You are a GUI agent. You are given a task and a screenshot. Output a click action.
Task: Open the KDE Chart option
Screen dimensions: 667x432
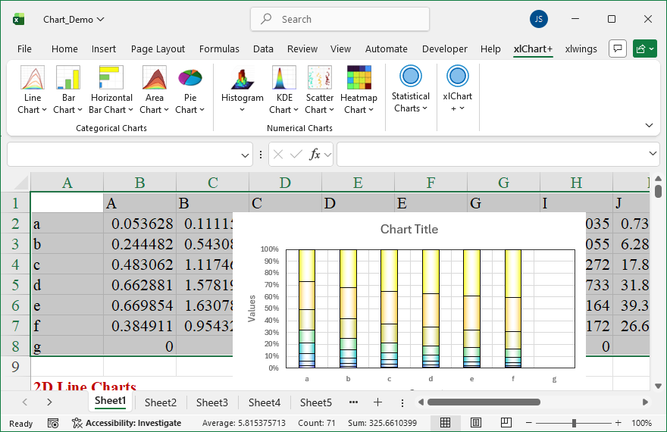pos(284,89)
